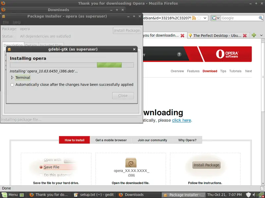Click the gdebi-gtk title bar package icon

[9, 49]
